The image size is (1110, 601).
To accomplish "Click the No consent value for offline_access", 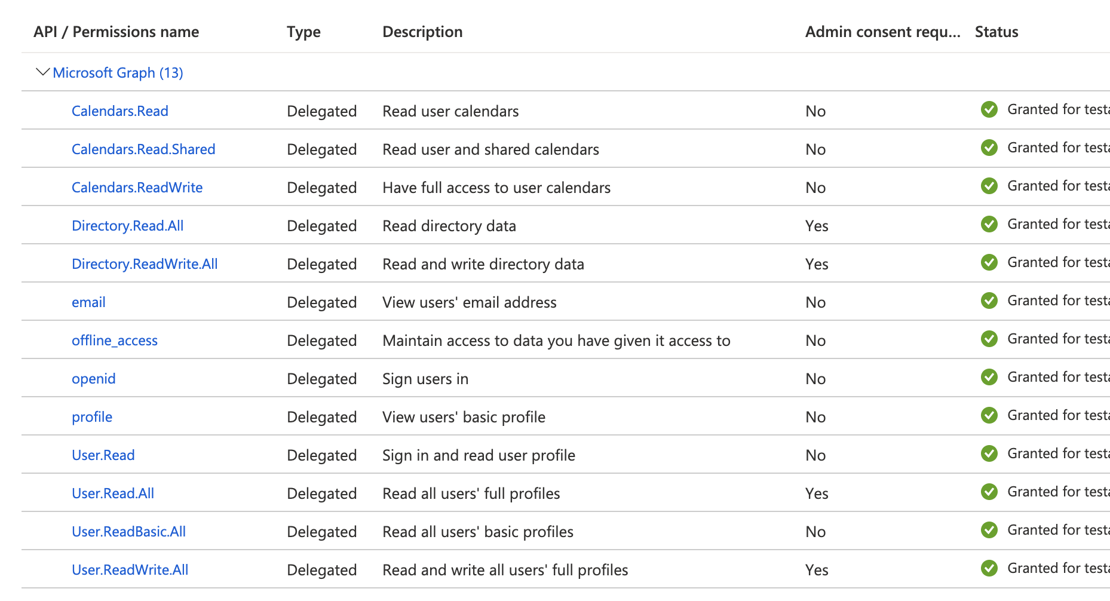I will tap(815, 341).
